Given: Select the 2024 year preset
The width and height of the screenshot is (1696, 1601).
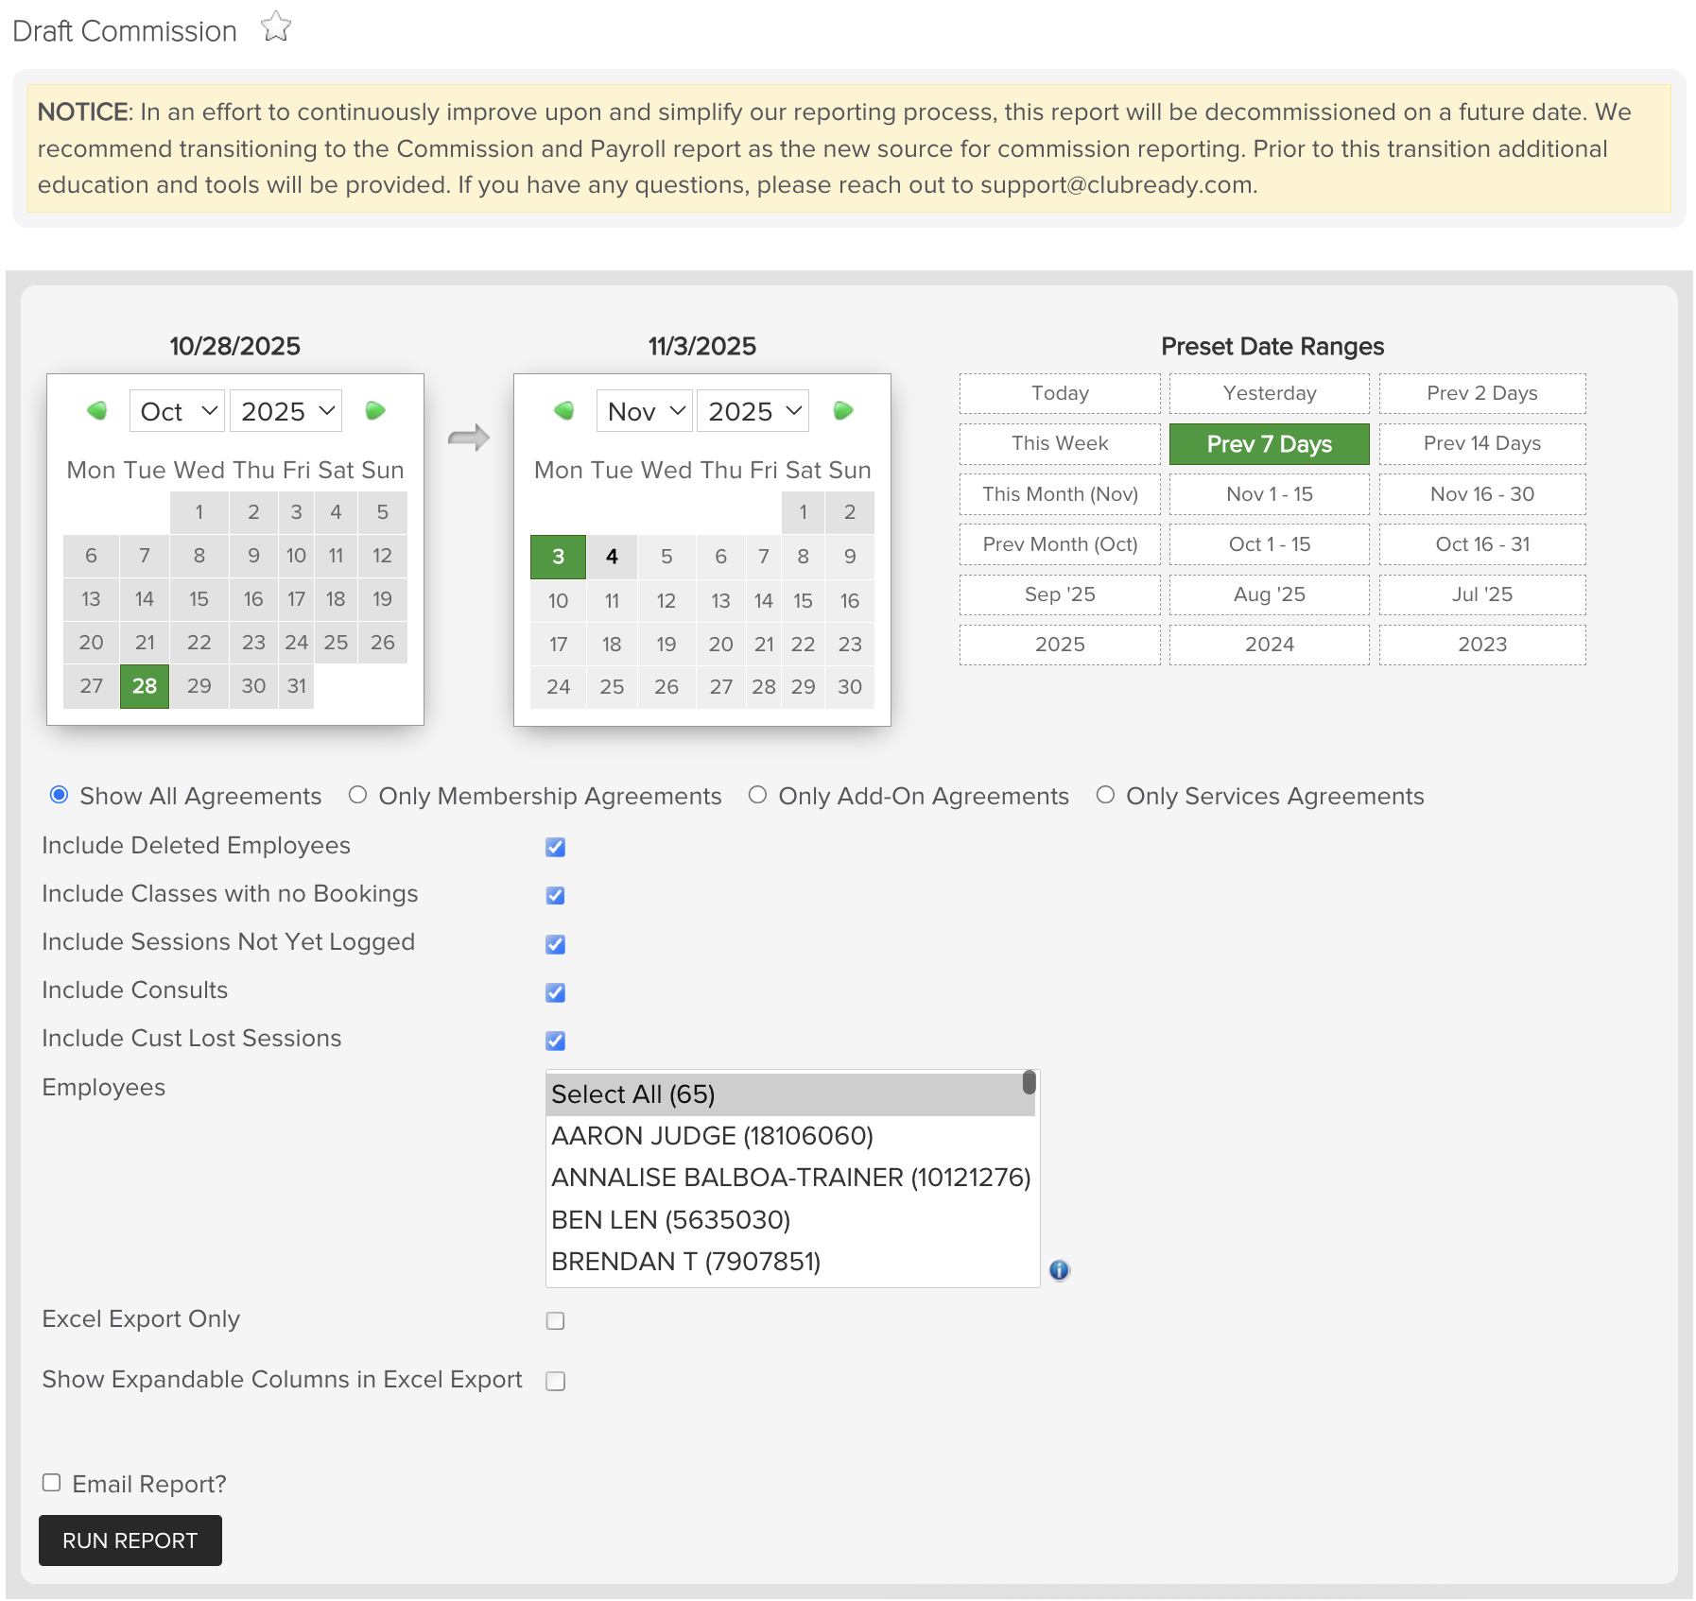Looking at the screenshot, I should [x=1270, y=645].
